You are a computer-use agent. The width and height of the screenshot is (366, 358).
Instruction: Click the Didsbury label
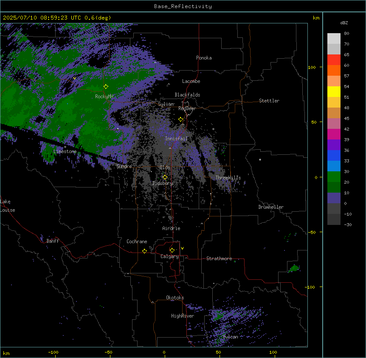click(163, 183)
